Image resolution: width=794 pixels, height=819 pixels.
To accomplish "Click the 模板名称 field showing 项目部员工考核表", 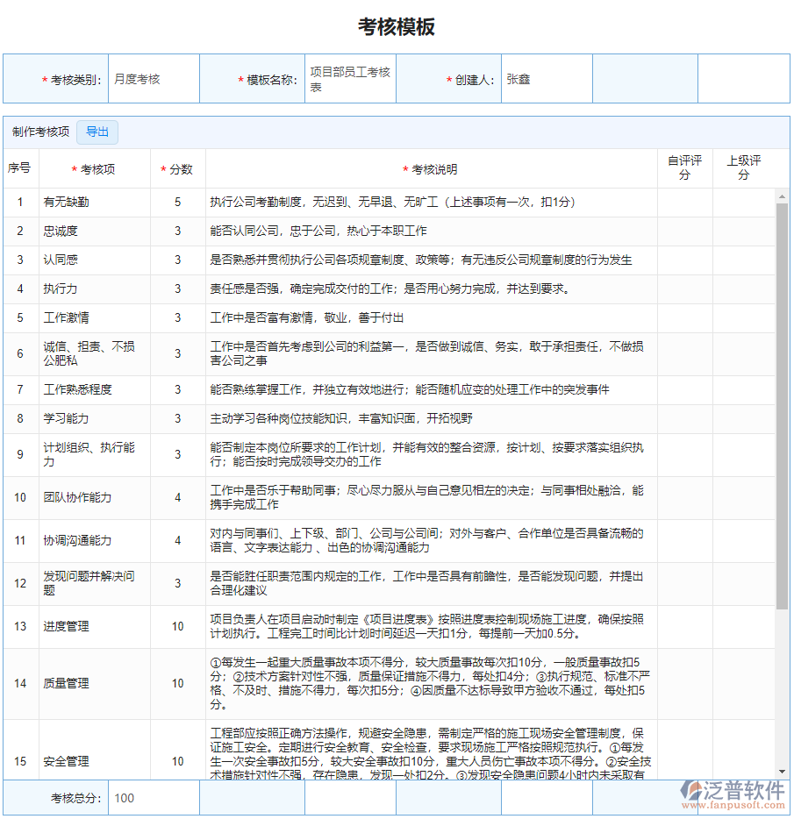I will [x=350, y=78].
